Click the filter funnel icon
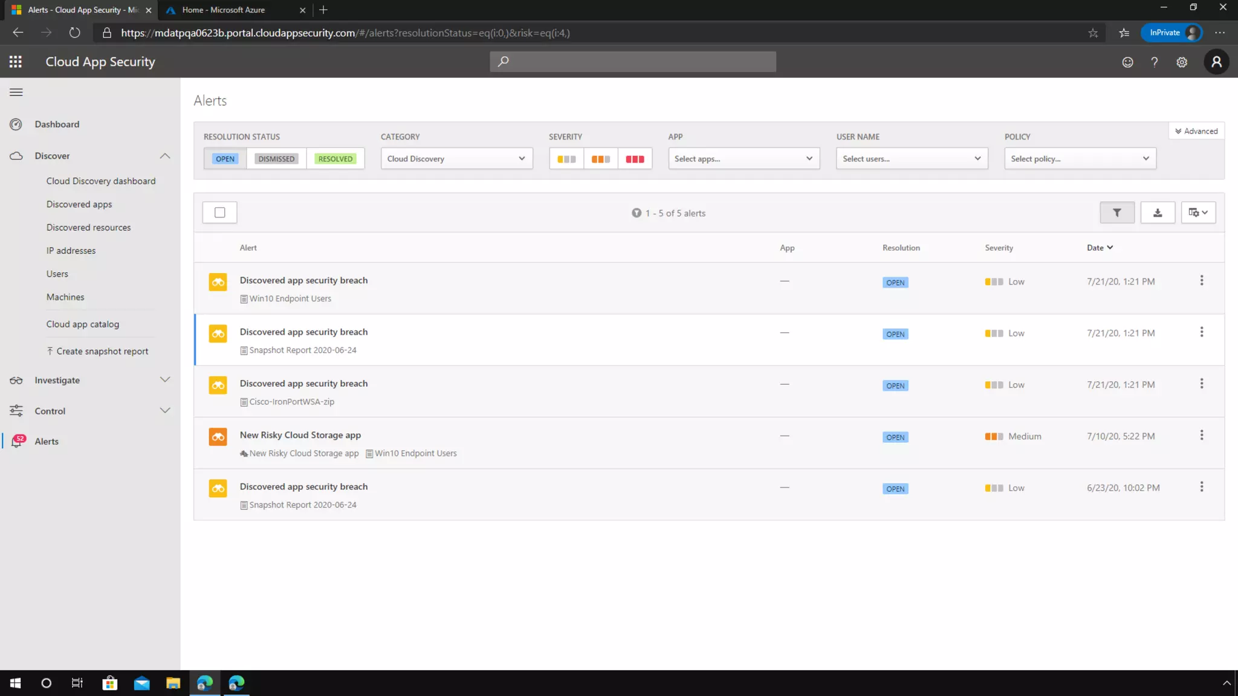The height and width of the screenshot is (696, 1238). click(1116, 213)
